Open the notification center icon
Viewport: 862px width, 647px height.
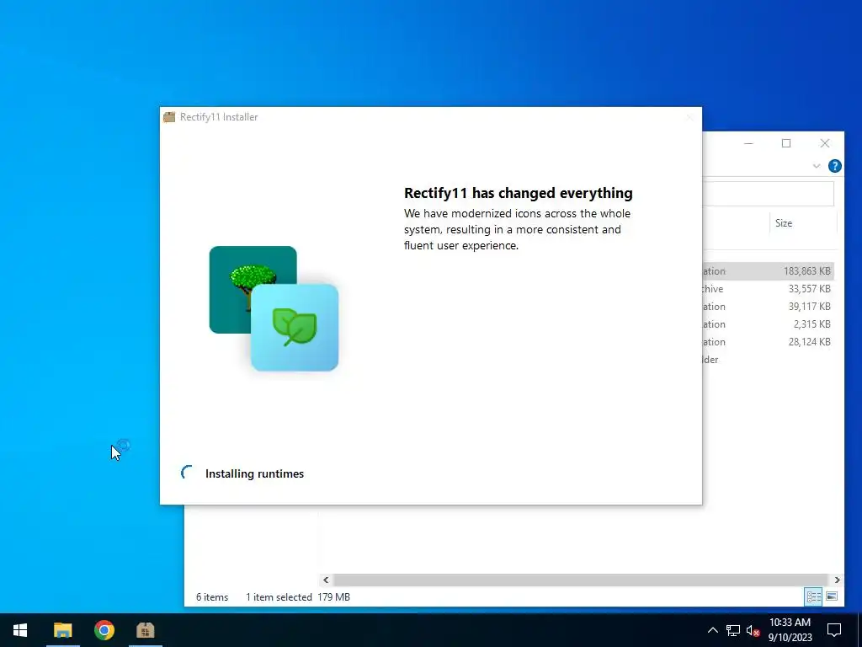coord(834,630)
